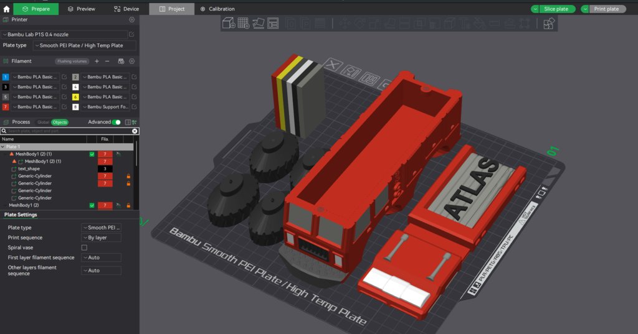Image resolution: width=638 pixels, height=334 pixels.
Task: Click text_shape filament cell showing 3
Action: click(x=105, y=169)
